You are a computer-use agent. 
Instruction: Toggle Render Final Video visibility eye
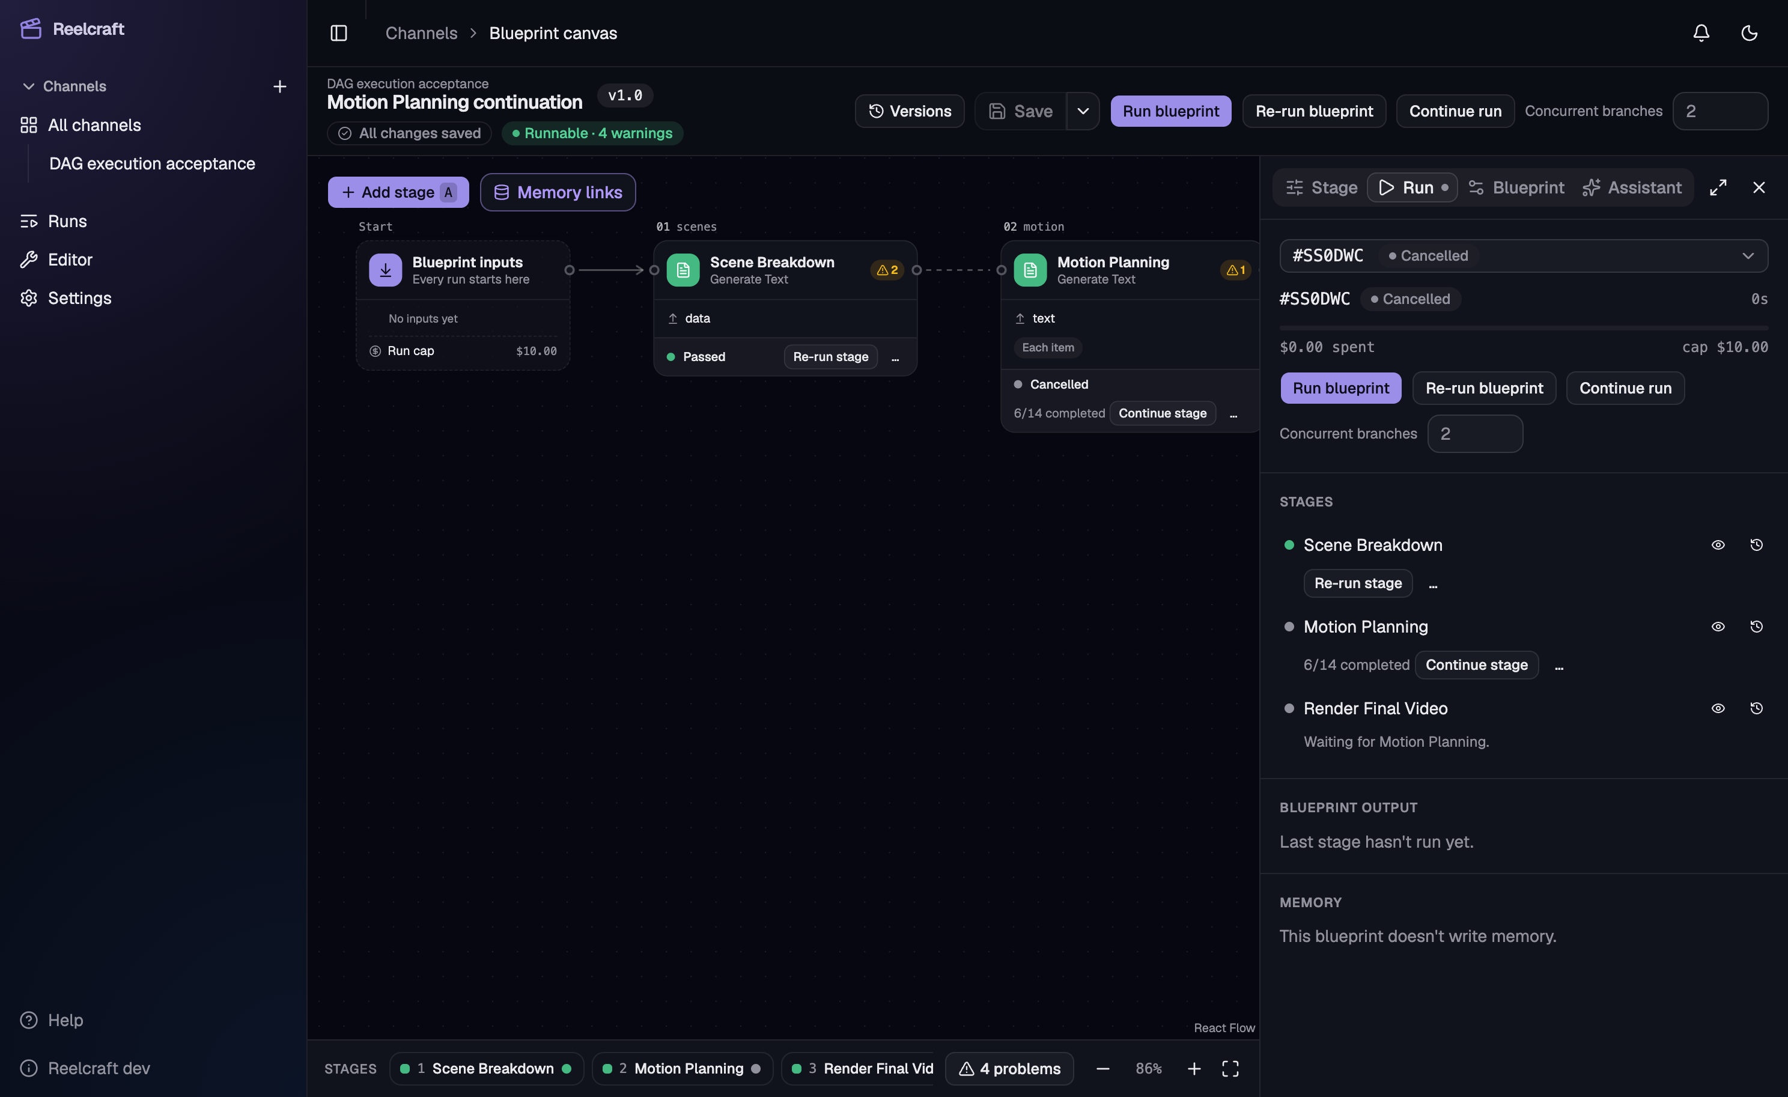point(1718,709)
